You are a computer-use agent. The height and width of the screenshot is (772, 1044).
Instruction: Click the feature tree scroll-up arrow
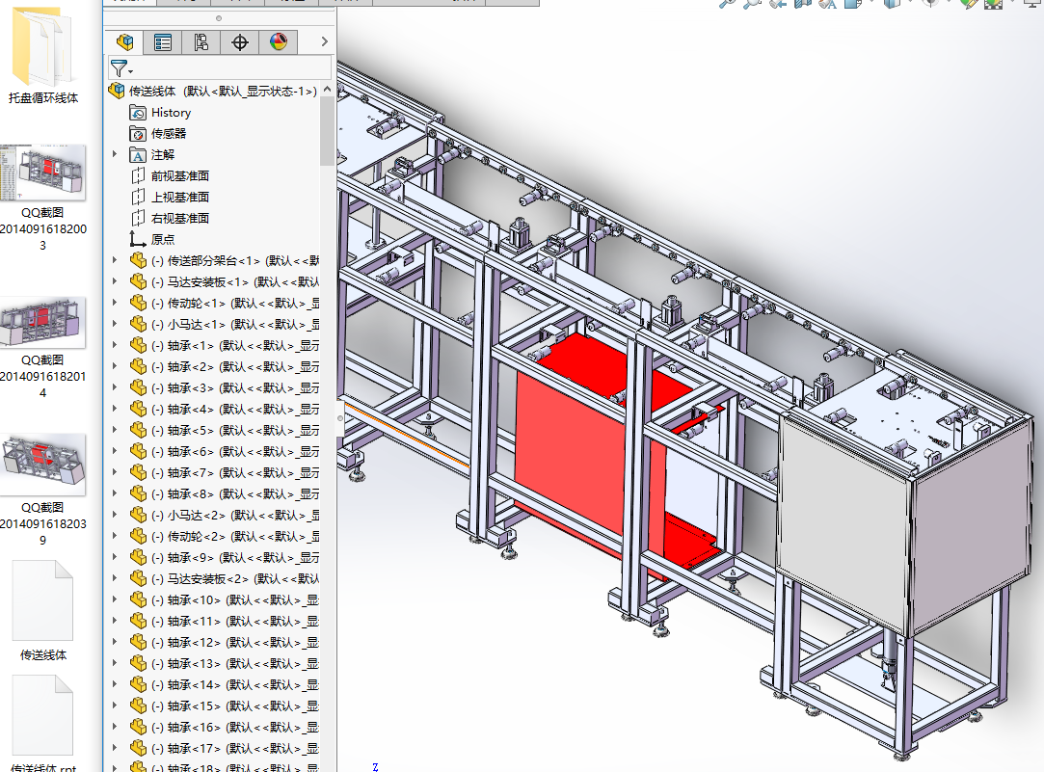(327, 90)
